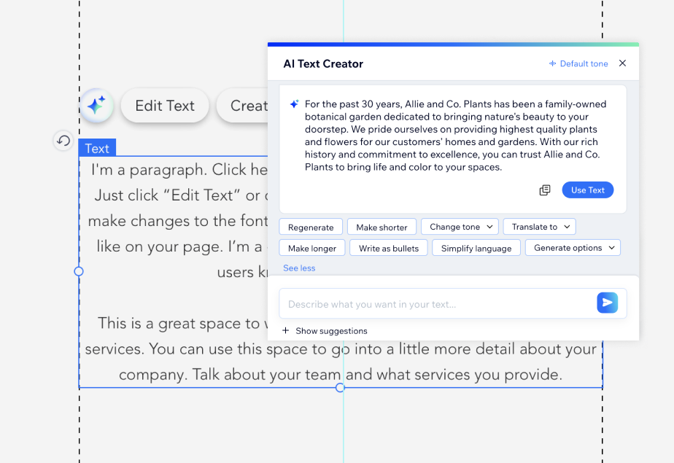Open the Default tone setting
Viewport: 674px width, 463px height.
coord(578,63)
